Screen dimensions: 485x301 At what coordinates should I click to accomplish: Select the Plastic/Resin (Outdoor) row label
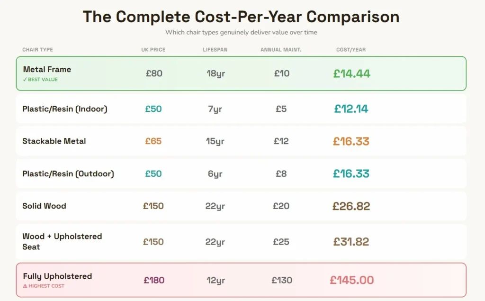(x=68, y=173)
